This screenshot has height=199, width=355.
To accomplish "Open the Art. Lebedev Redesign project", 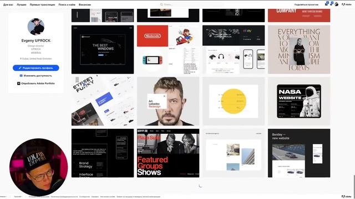I will point(168,101).
